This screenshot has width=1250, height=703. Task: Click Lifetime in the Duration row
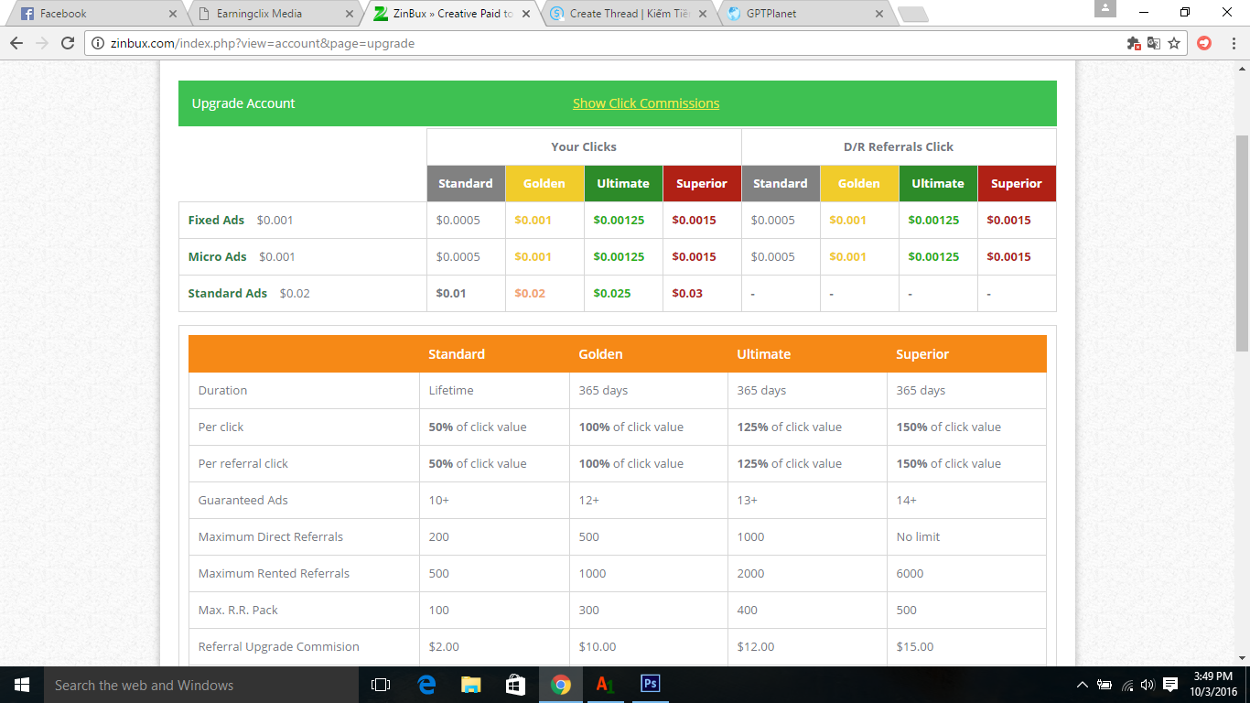[451, 390]
